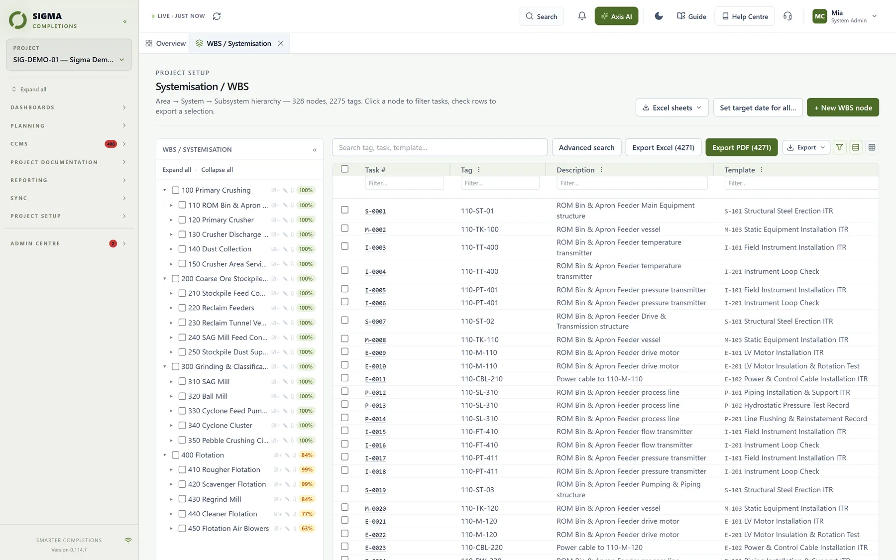Open the Template column menu dots
The height and width of the screenshot is (560, 896).
762,170
